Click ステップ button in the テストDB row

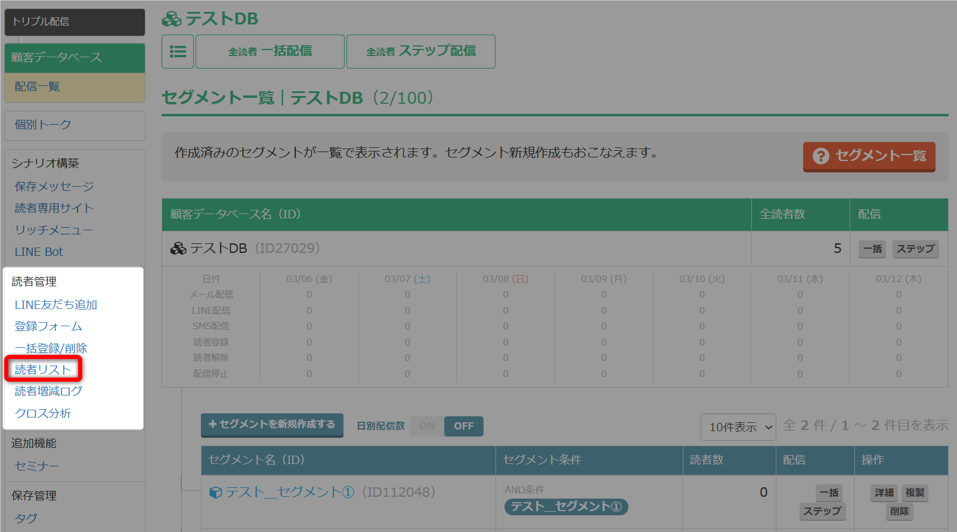915,249
